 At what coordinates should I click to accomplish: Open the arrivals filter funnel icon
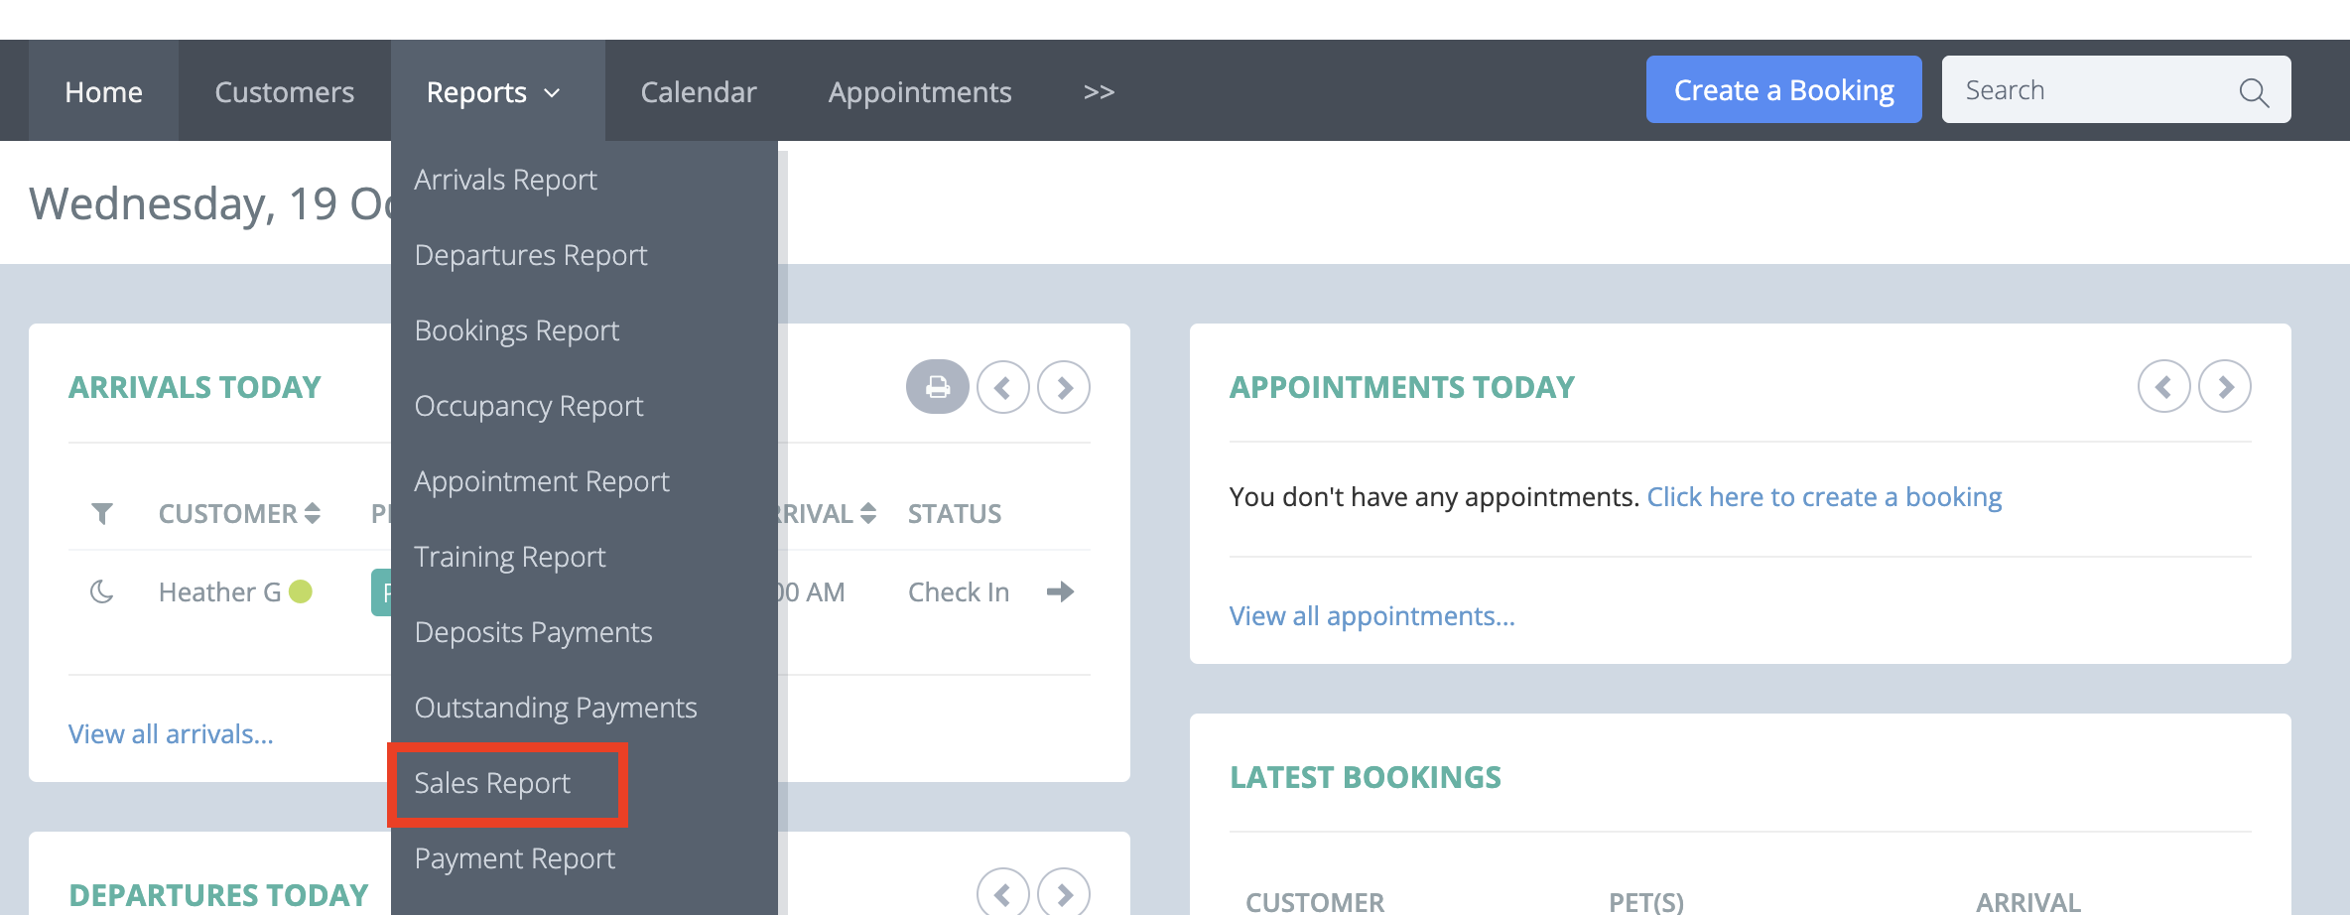coord(101,513)
